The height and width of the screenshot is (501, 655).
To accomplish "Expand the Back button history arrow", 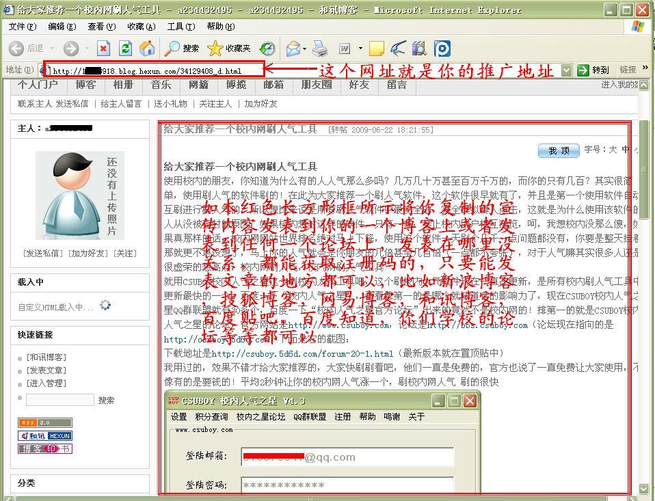I will pos(53,49).
